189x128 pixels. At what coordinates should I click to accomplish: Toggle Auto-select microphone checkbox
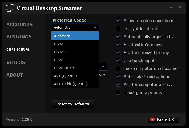tap(118, 77)
